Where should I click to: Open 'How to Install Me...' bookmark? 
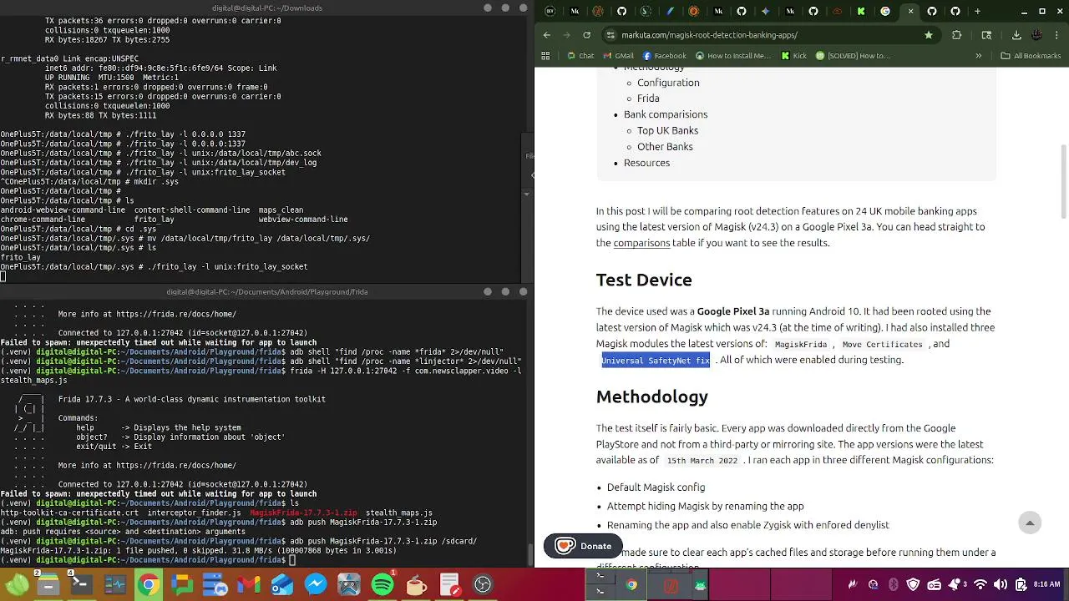click(x=732, y=56)
